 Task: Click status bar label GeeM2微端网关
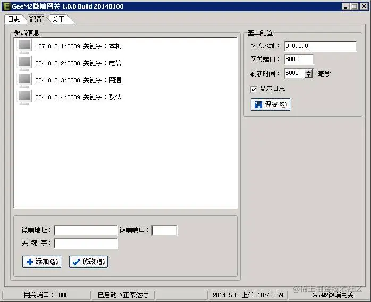tap(333, 295)
